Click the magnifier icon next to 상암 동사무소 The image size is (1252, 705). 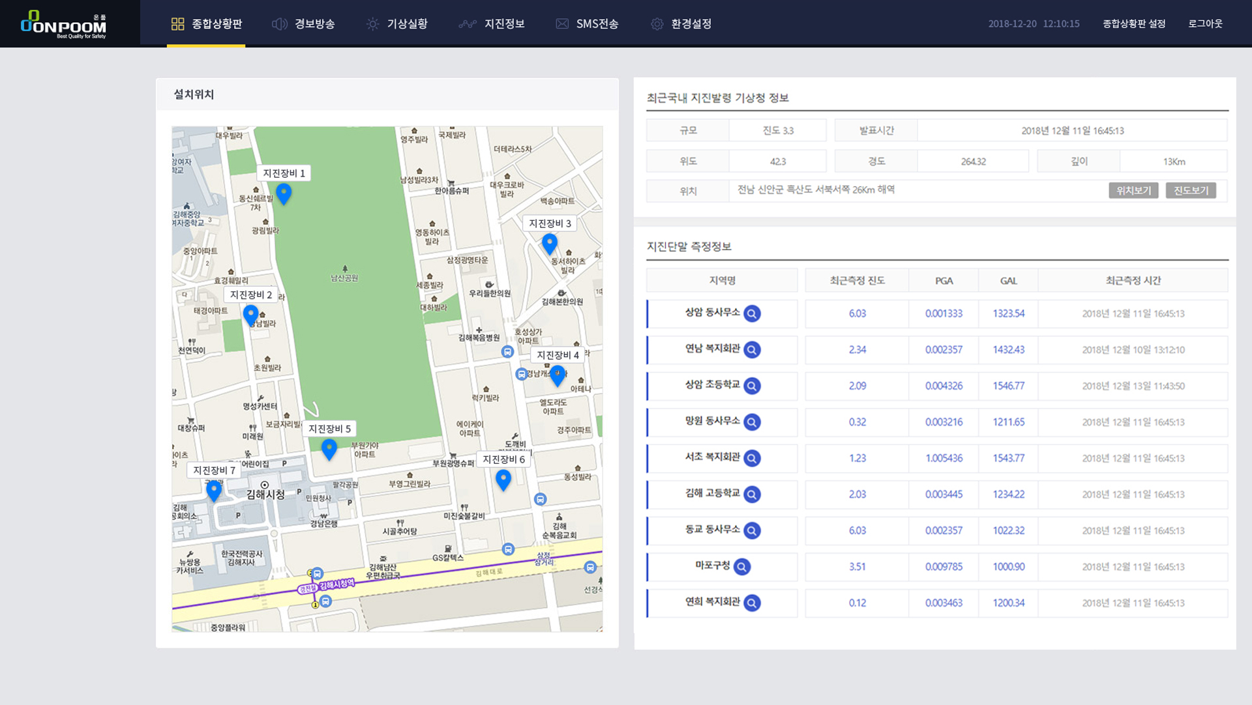pos(752,314)
